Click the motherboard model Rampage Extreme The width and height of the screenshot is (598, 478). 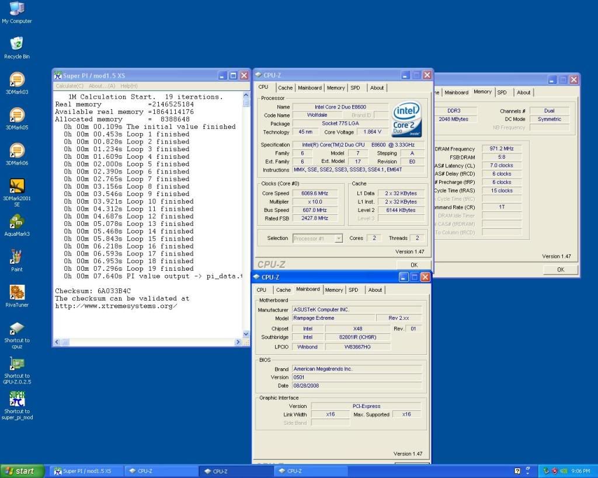click(333, 318)
